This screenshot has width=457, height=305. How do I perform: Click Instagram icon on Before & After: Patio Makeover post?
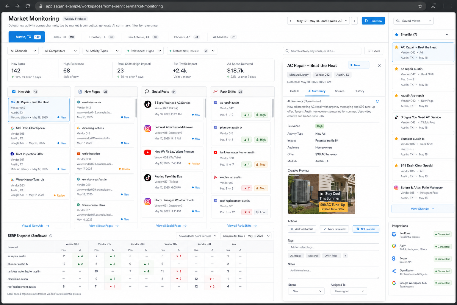coord(148,129)
